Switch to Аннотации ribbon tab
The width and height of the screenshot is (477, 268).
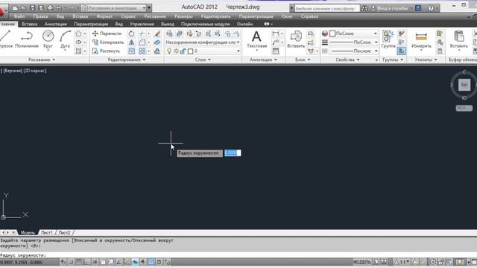56,24
